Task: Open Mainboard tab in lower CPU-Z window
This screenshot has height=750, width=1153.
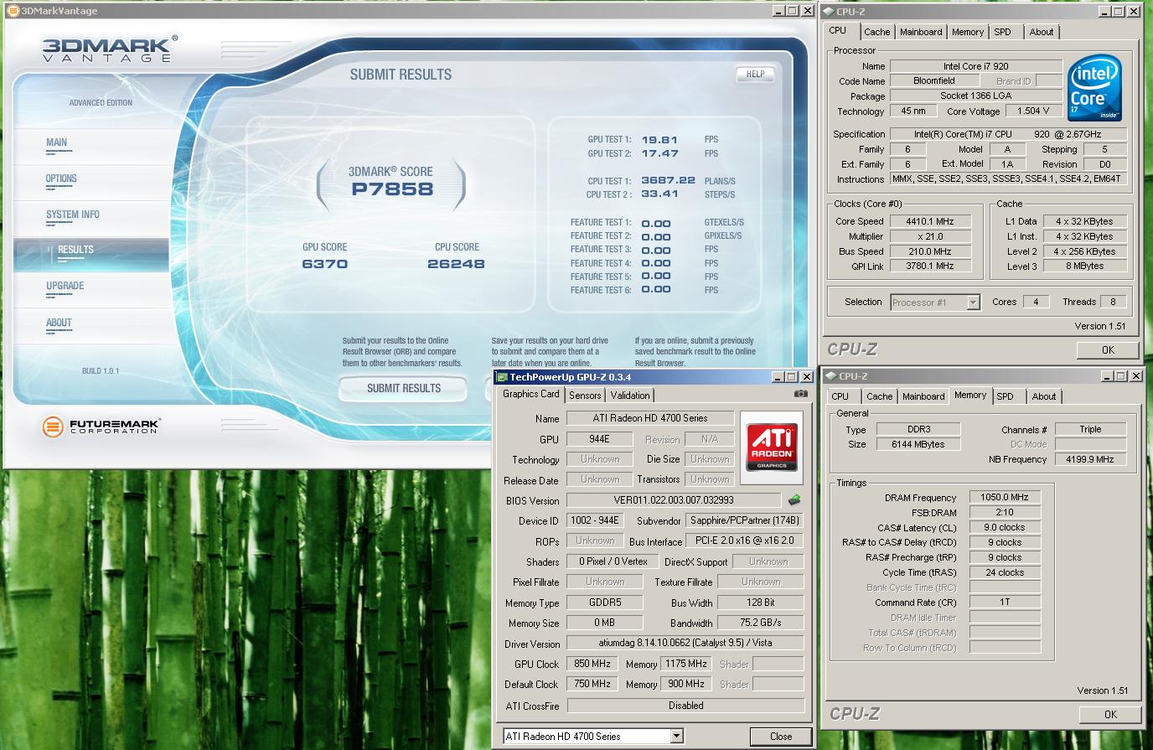Action: [x=923, y=396]
